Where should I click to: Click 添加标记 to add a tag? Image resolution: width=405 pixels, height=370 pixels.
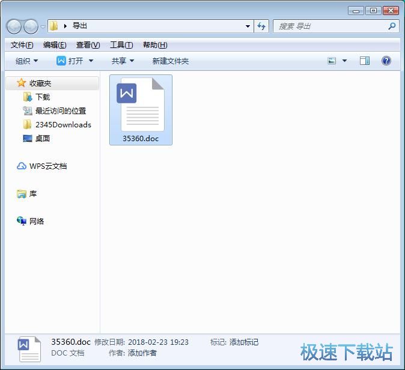244,342
